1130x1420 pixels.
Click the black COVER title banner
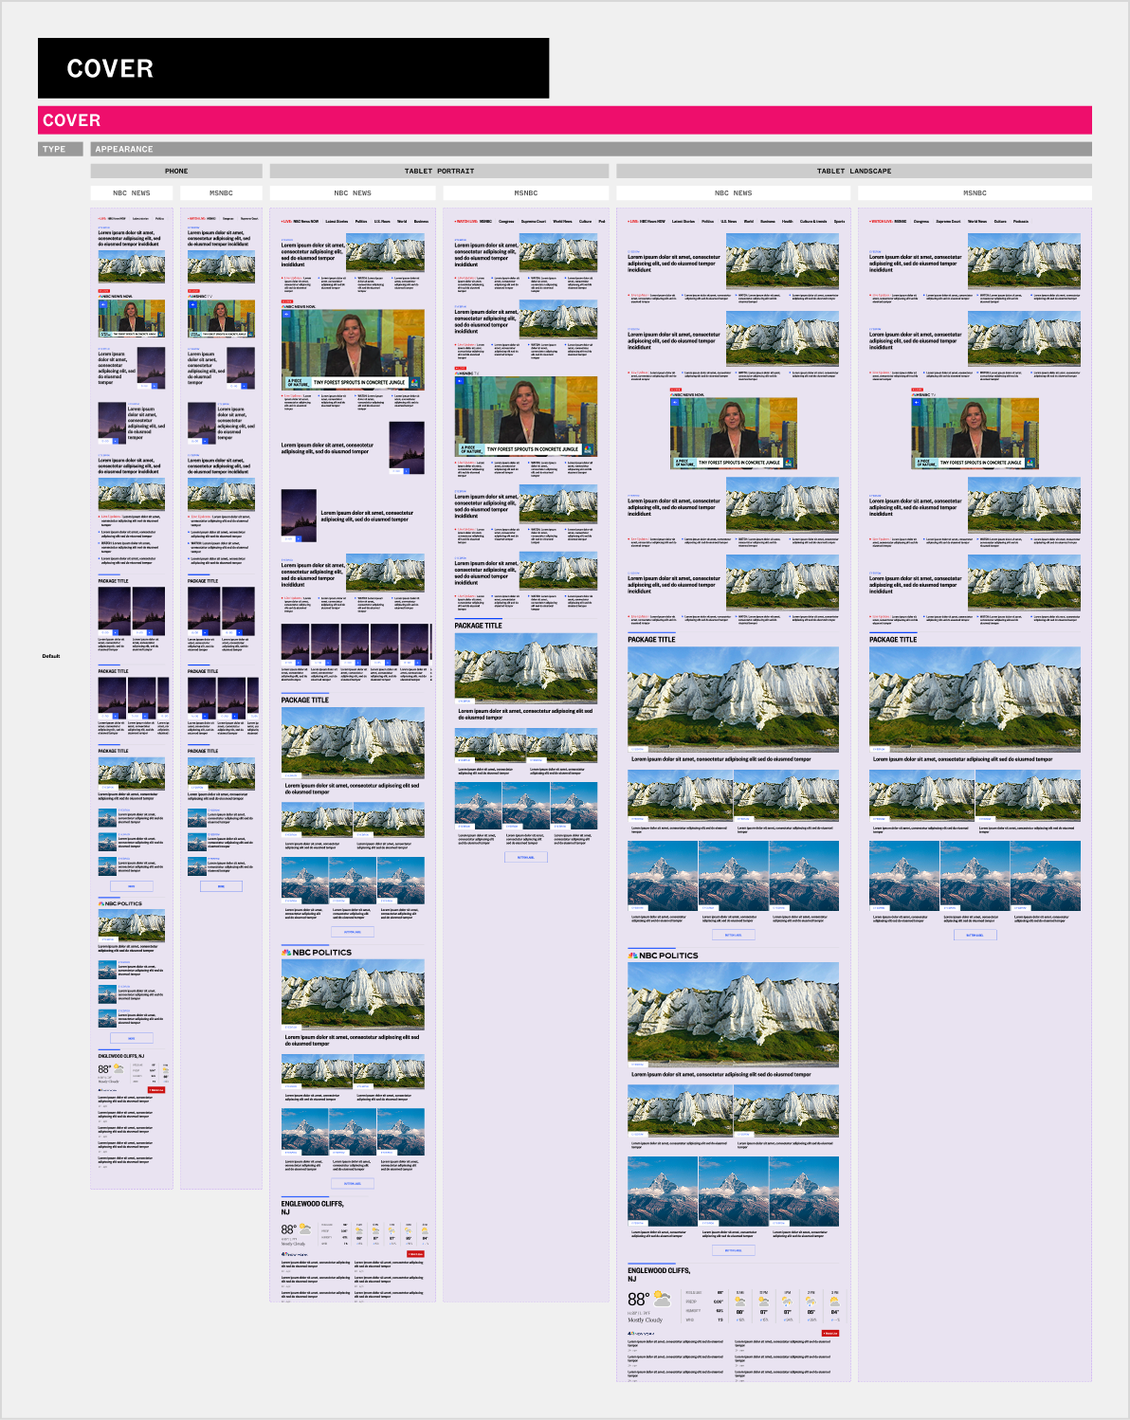293,68
